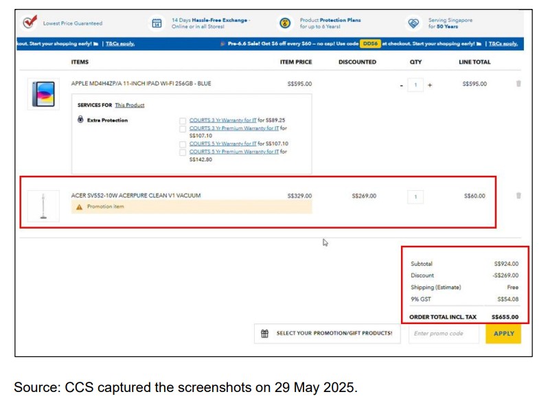Open the Apple iPad product thumbnail
Viewport: 548px width, 403px height.
(42, 94)
